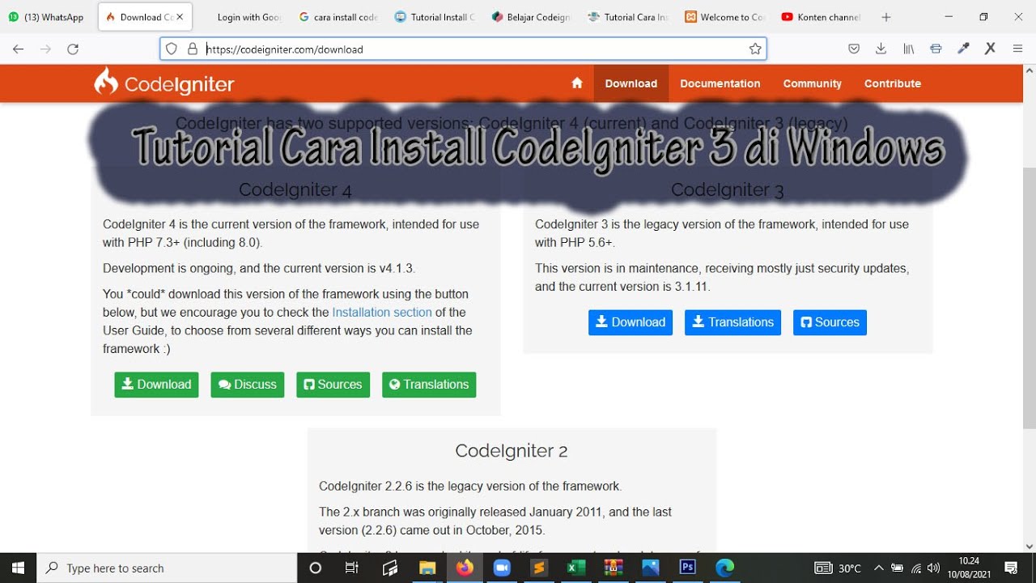The width and height of the screenshot is (1036, 583).
Task: Click the URL address bar
Action: tap(463, 49)
